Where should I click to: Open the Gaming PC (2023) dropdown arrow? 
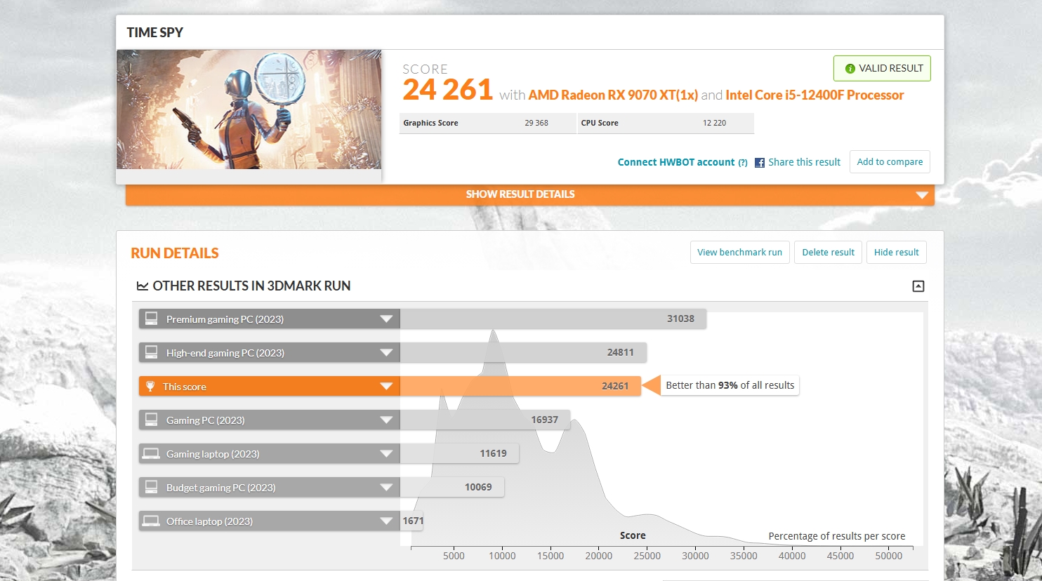coord(386,420)
